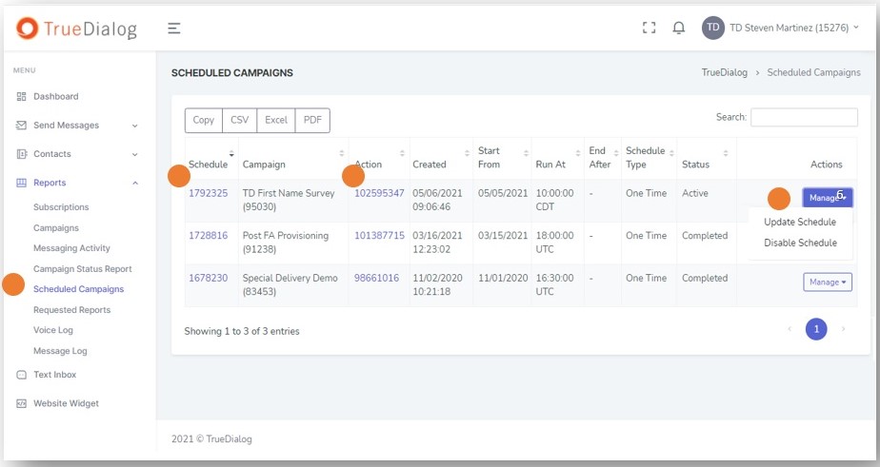Image resolution: width=880 pixels, height=467 pixels.
Task: Click the TD user avatar
Action: click(712, 28)
